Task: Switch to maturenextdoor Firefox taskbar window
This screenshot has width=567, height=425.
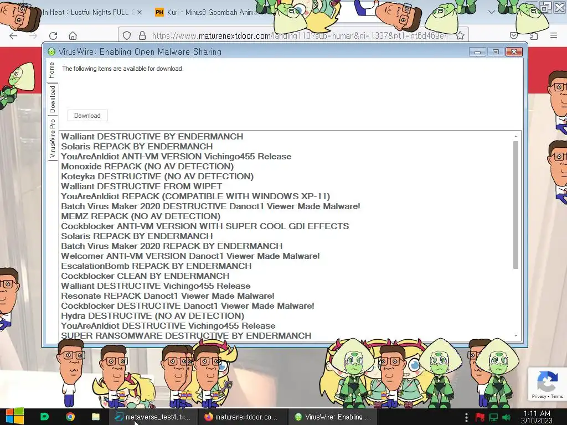Action: pyautogui.click(x=243, y=417)
